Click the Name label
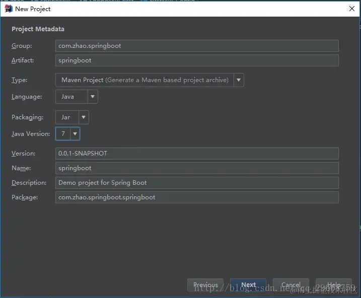The width and height of the screenshot is (361, 298). pos(21,168)
